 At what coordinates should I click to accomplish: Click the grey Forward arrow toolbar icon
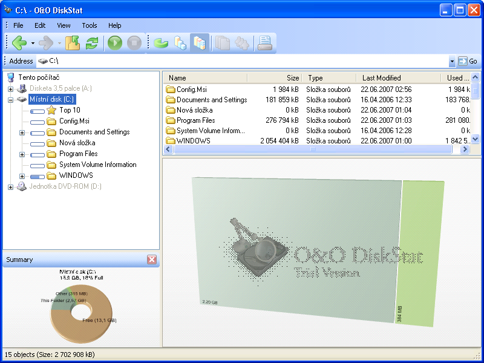[x=46, y=43]
